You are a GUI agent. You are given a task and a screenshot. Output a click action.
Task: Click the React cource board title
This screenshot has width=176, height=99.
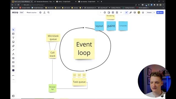tap(32, 12)
